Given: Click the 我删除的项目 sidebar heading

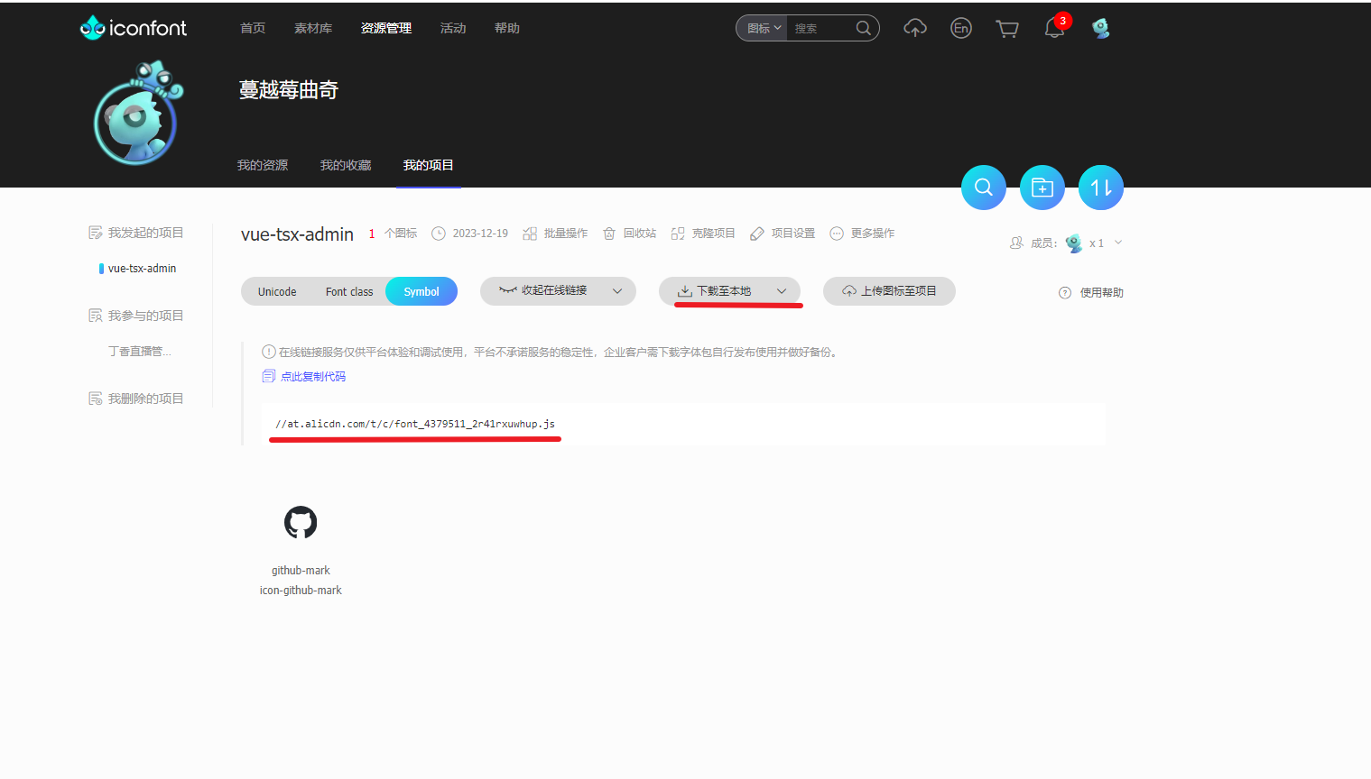Looking at the screenshot, I should (146, 399).
